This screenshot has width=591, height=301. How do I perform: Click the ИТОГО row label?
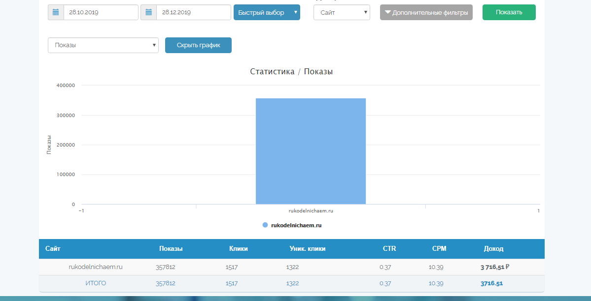(96, 283)
